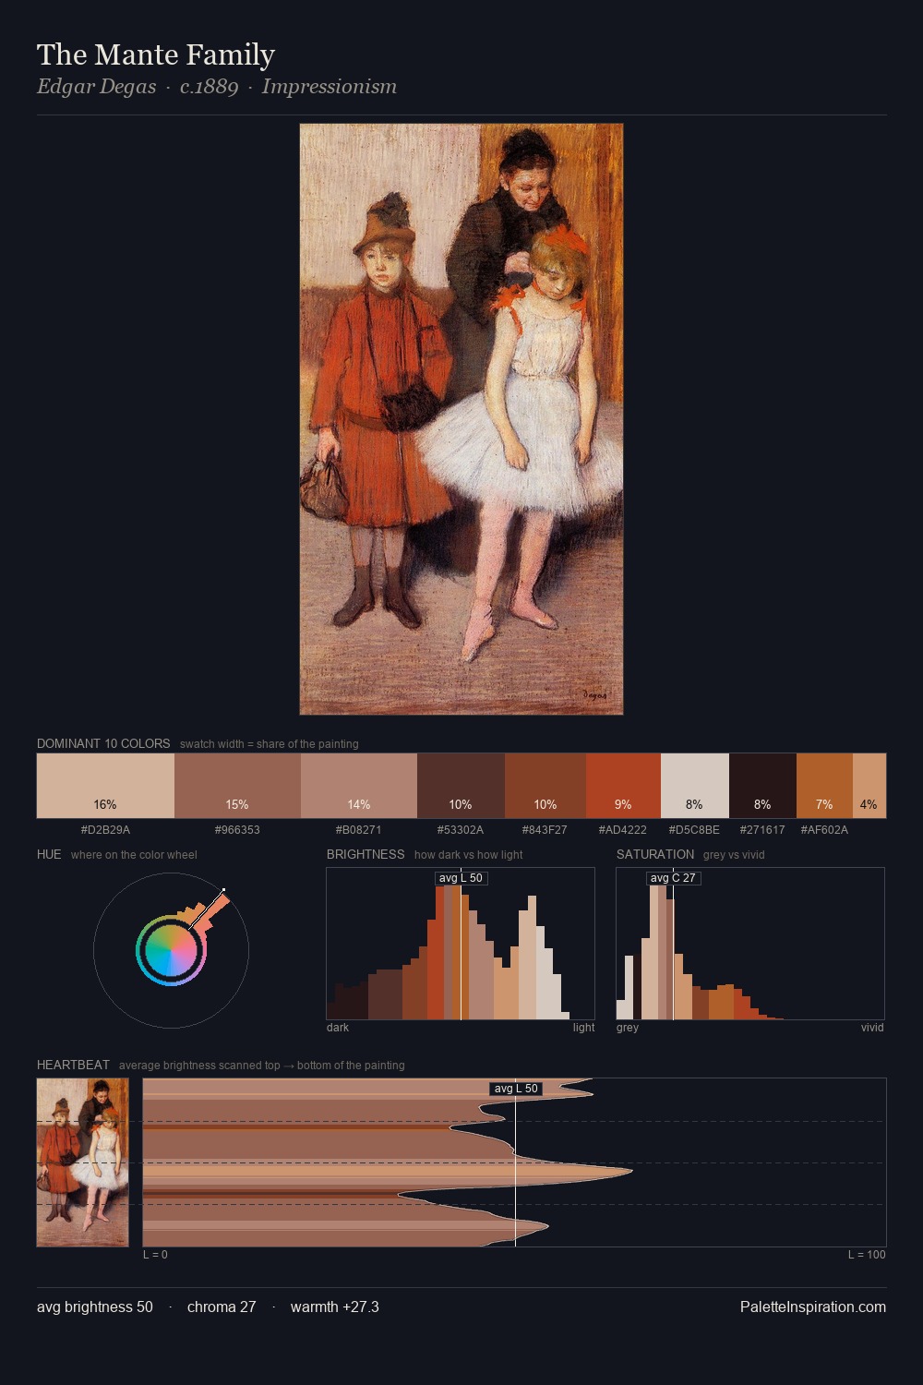Click the 'light' axis label
The image size is (923, 1385).
584,1028
